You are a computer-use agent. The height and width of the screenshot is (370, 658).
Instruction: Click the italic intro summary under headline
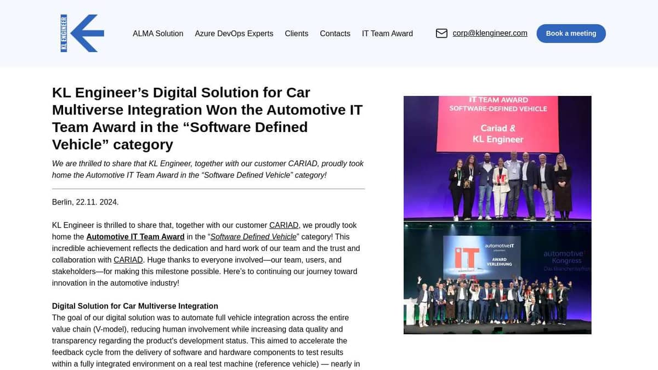pos(207,169)
